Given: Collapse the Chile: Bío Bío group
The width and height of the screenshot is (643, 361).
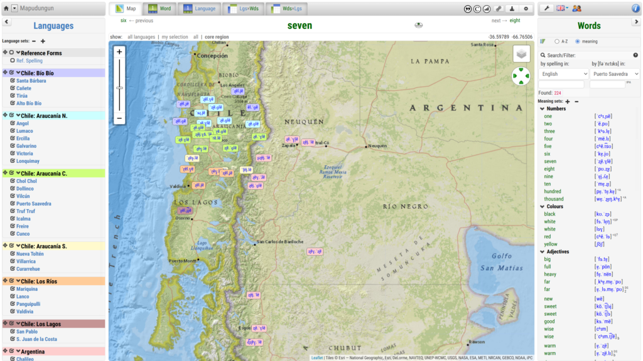Looking at the screenshot, I should (x=18, y=73).
